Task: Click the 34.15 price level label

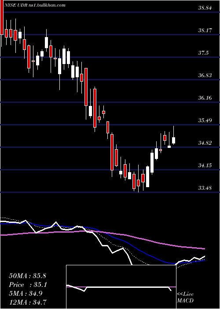Action: coord(205,166)
